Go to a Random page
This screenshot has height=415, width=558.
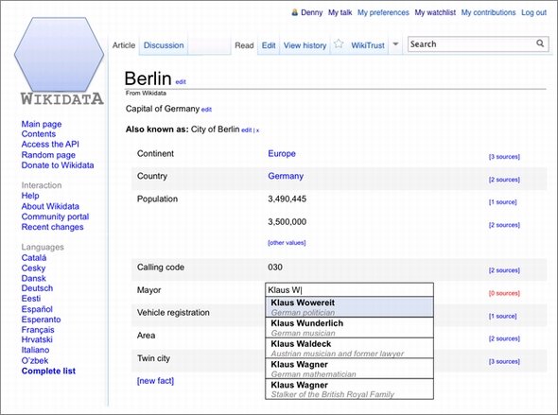point(48,155)
